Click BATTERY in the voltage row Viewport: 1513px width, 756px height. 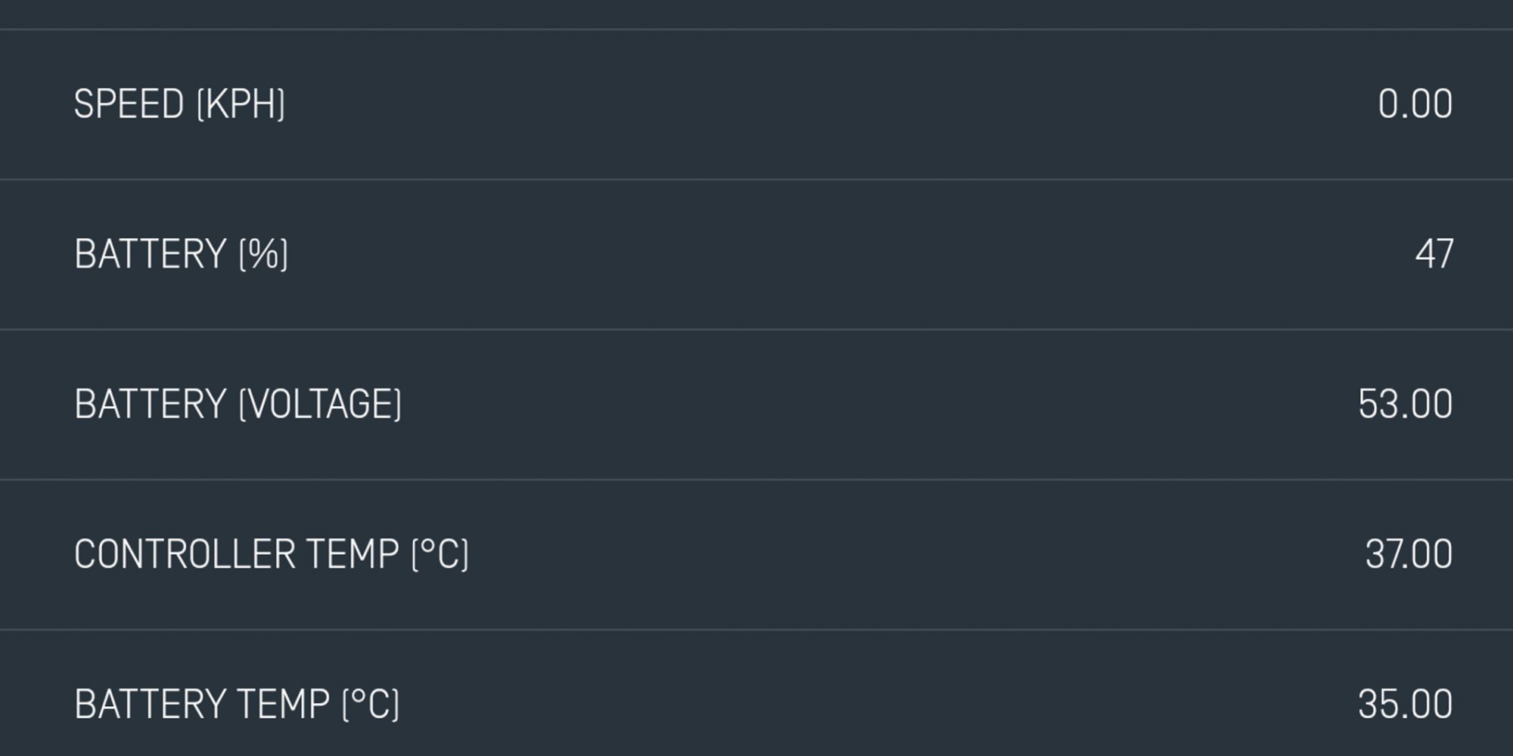(150, 404)
